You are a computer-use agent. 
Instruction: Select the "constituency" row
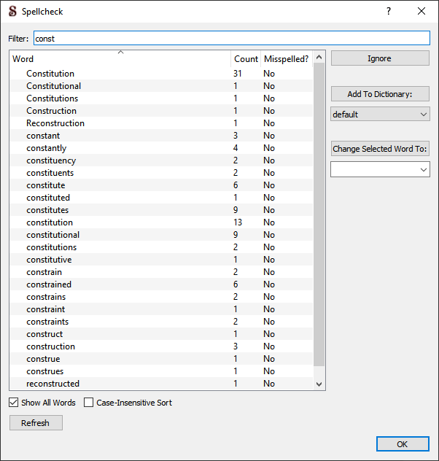click(51, 160)
